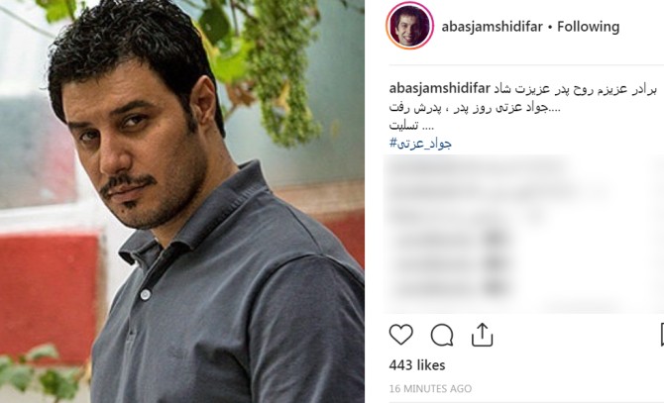Open the 16 MINUTES AGO timestamp
664x403 pixels.
point(430,388)
